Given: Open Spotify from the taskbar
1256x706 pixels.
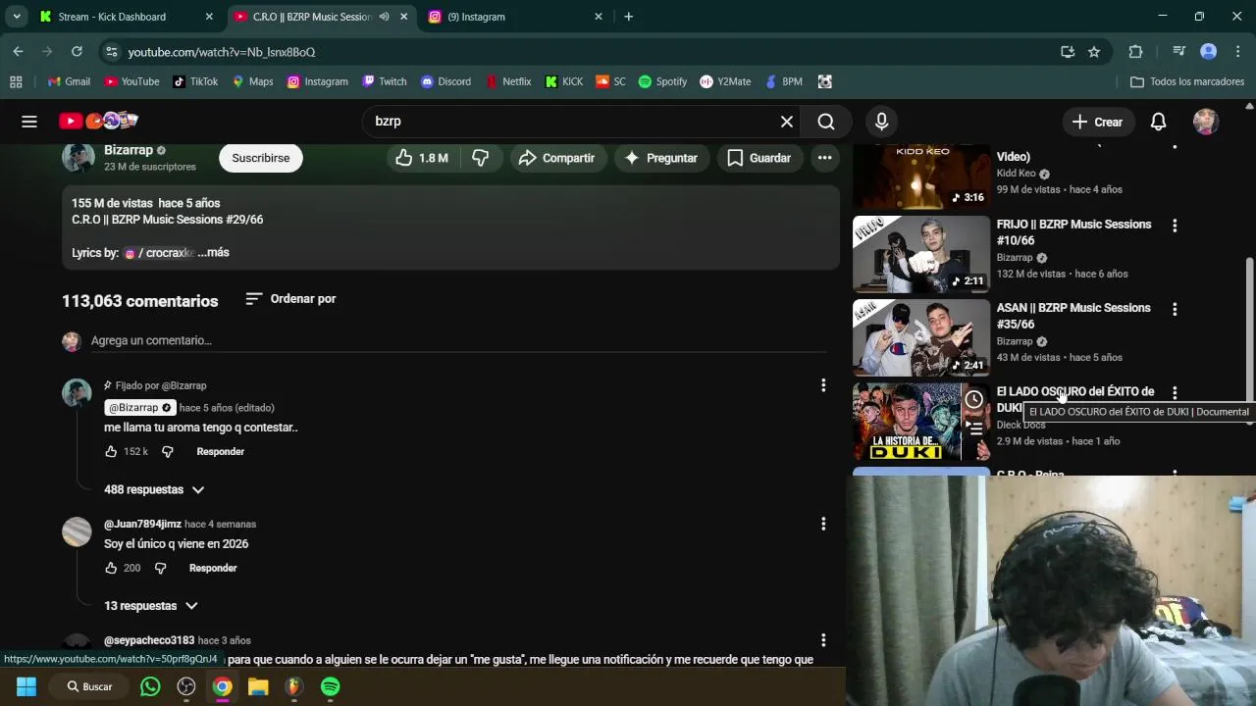Looking at the screenshot, I should click(331, 686).
